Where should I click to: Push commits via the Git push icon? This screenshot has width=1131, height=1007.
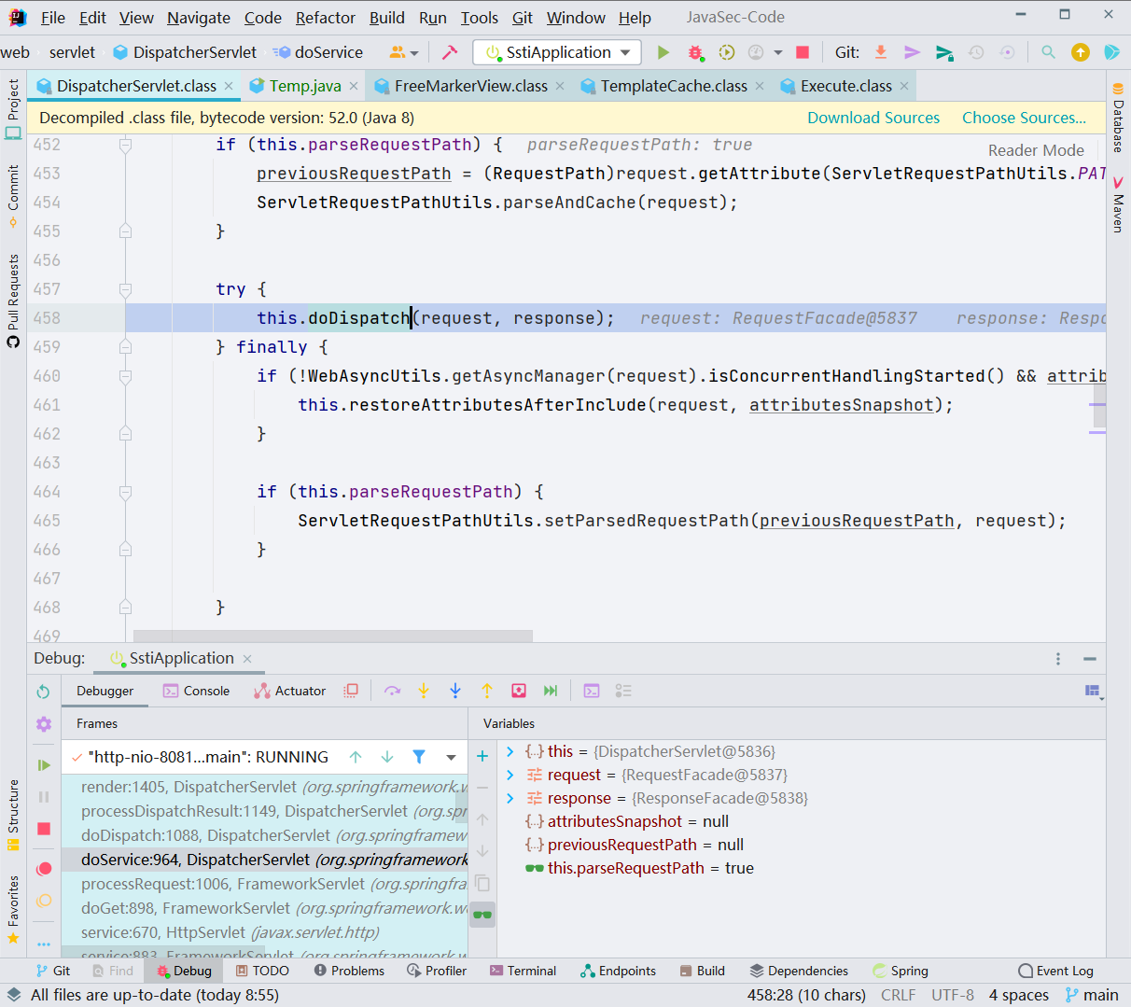coord(944,52)
